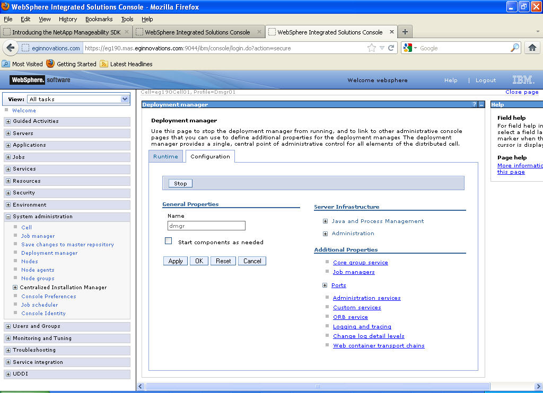
Task: Open the console Help link
Action: 451,81
